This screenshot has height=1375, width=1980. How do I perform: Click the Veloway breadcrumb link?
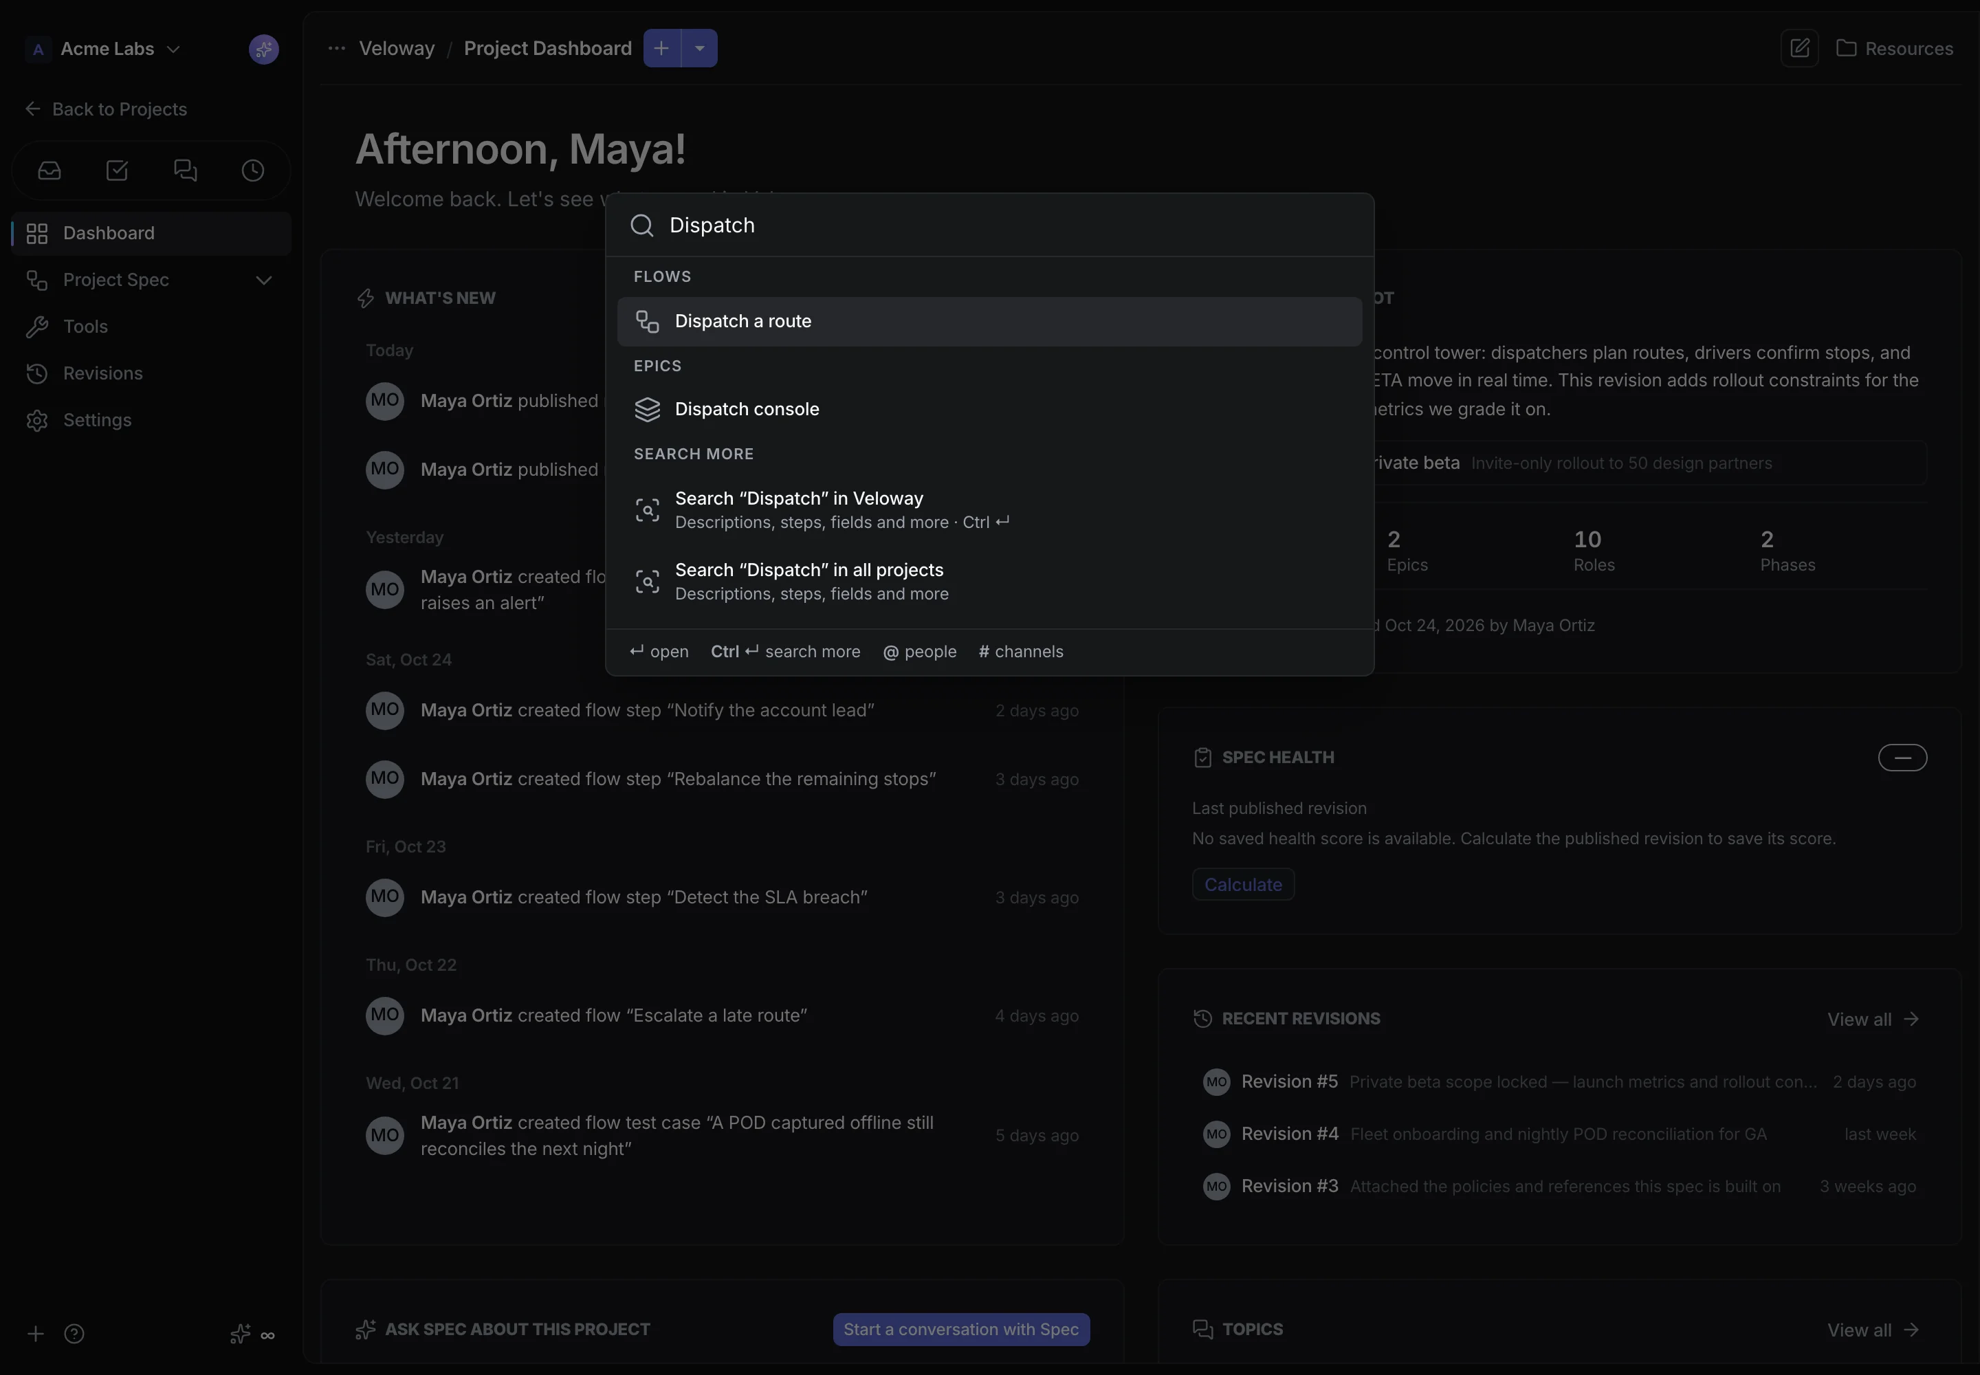pos(397,48)
